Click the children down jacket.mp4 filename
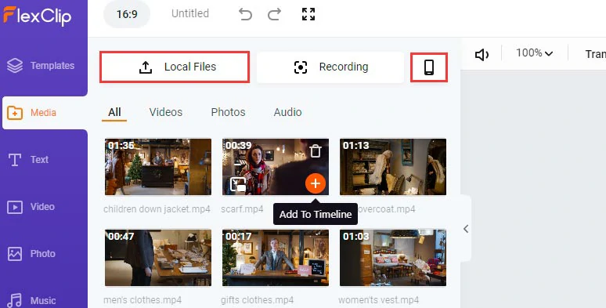 [x=157, y=209]
